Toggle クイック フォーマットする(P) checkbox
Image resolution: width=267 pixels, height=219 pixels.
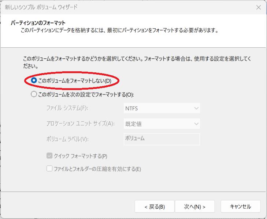click(49, 156)
